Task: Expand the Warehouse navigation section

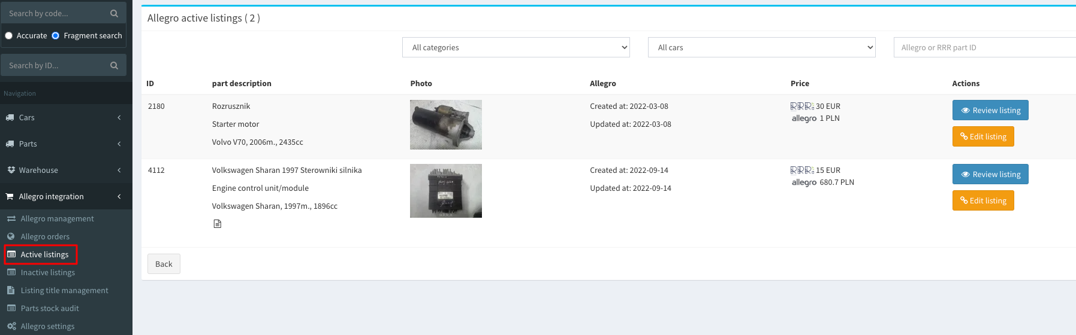Action: click(66, 170)
